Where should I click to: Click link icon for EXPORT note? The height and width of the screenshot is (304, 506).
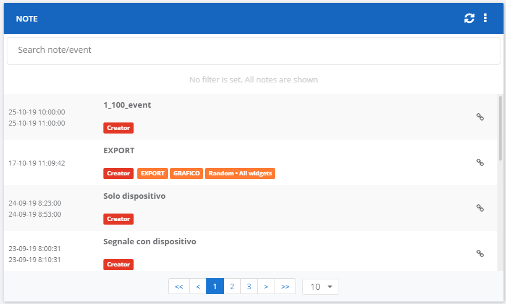pyautogui.click(x=480, y=162)
